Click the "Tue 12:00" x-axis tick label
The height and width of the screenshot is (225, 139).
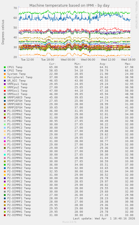pos(27,60)
